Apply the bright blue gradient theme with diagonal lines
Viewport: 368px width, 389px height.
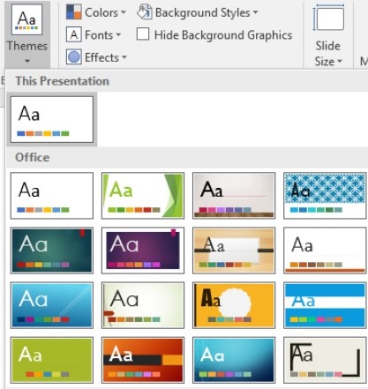pyautogui.click(x=52, y=305)
